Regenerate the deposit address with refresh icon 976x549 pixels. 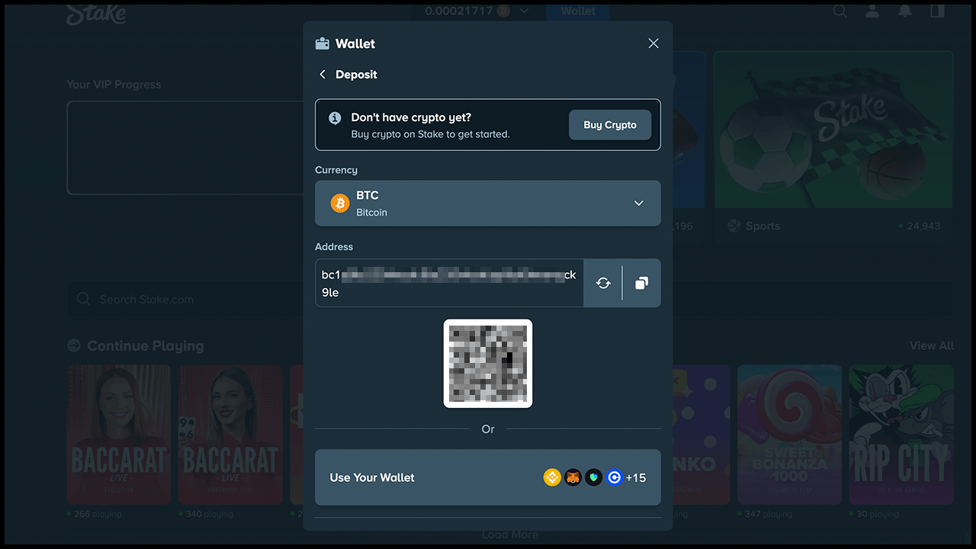pos(603,283)
